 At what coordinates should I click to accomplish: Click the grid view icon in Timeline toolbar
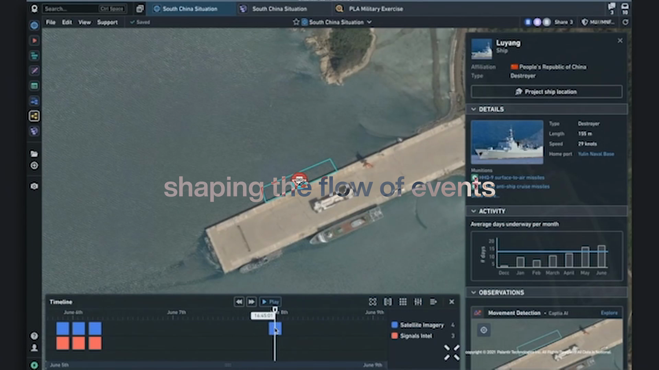[403, 302]
